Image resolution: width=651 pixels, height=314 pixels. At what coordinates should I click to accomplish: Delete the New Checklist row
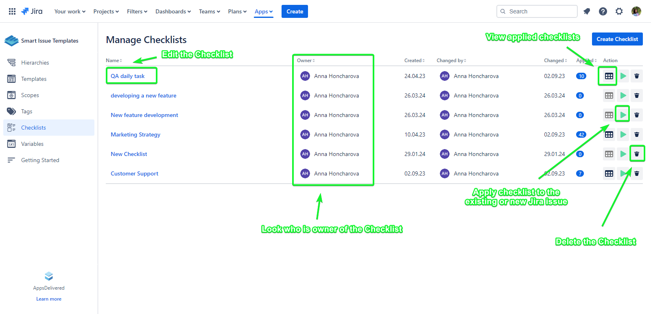tap(637, 154)
